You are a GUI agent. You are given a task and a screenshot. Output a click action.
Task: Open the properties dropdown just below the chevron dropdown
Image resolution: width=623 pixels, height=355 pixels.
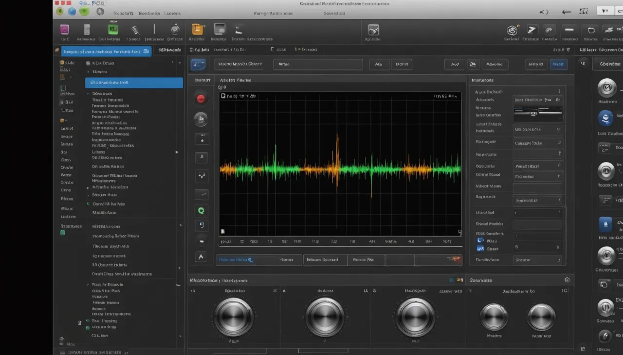[537, 143]
